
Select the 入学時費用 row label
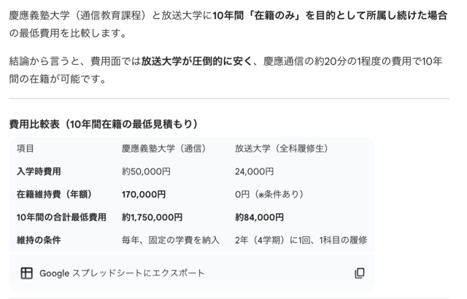point(39,171)
